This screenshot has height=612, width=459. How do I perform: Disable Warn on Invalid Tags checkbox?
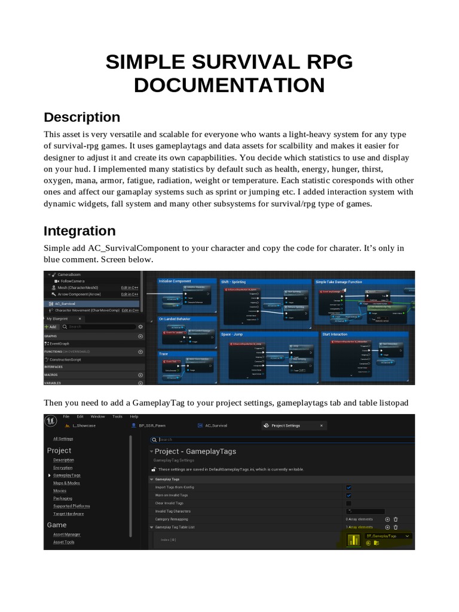coord(349,495)
